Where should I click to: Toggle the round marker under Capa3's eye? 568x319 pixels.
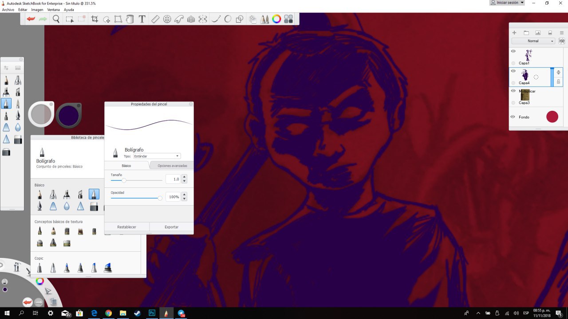513,103
